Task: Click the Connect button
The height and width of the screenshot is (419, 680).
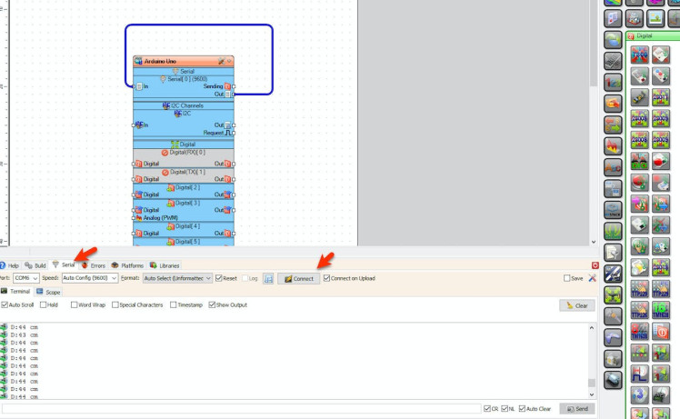Action: [299, 278]
